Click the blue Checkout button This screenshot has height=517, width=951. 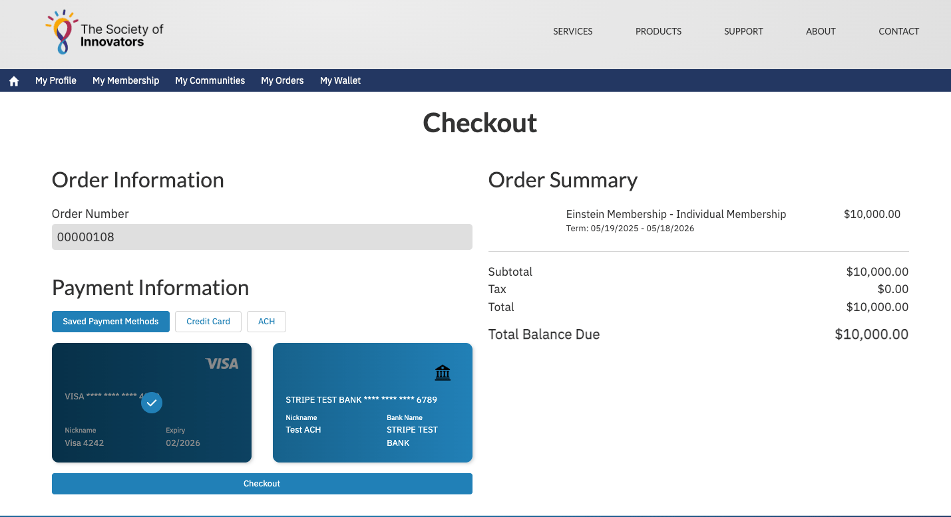[262, 484]
